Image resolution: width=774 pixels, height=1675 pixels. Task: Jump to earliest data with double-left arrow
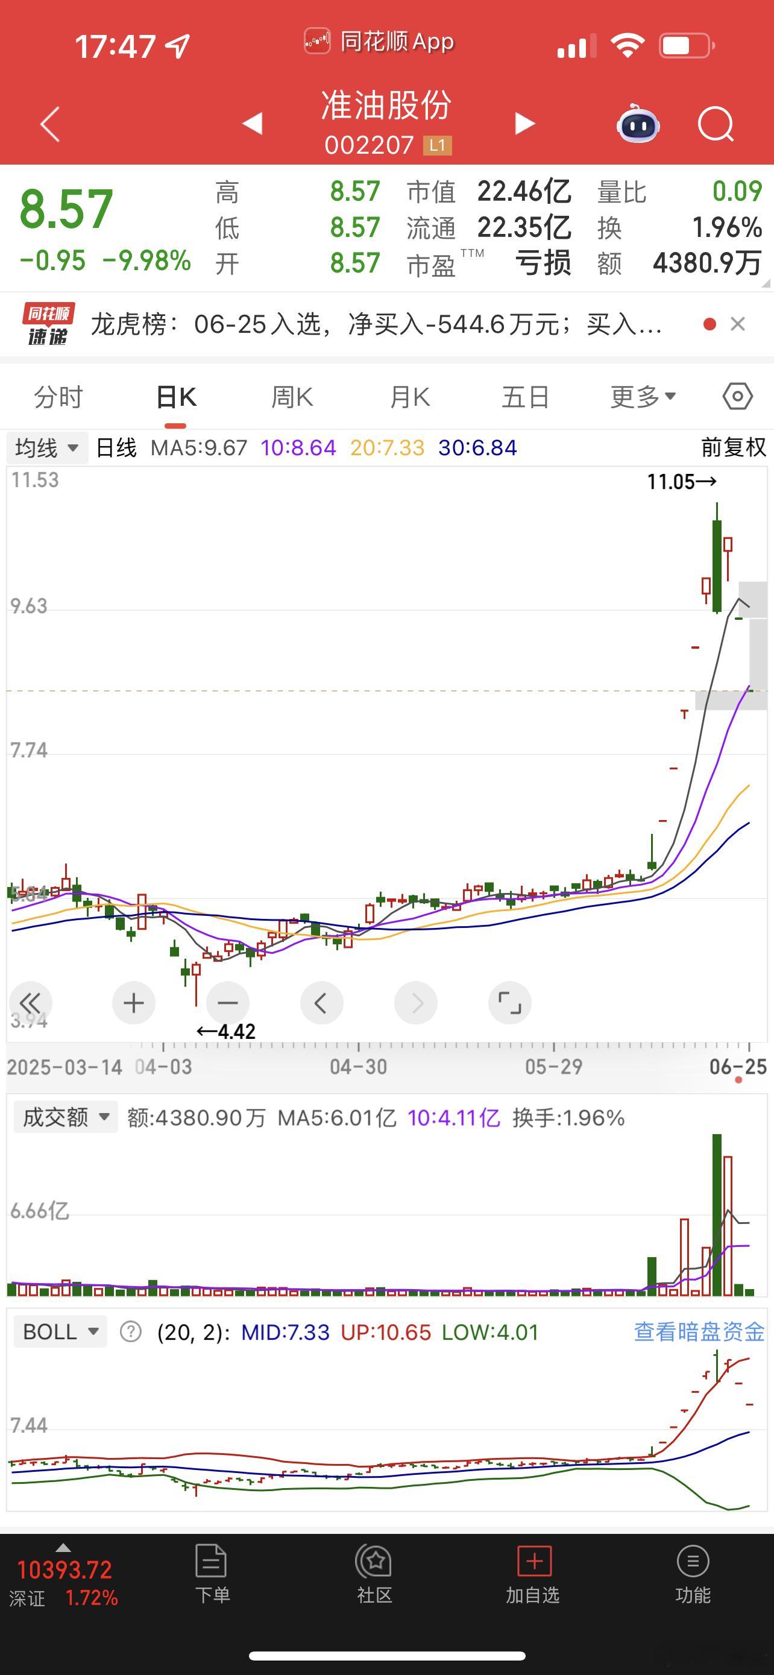point(30,1003)
